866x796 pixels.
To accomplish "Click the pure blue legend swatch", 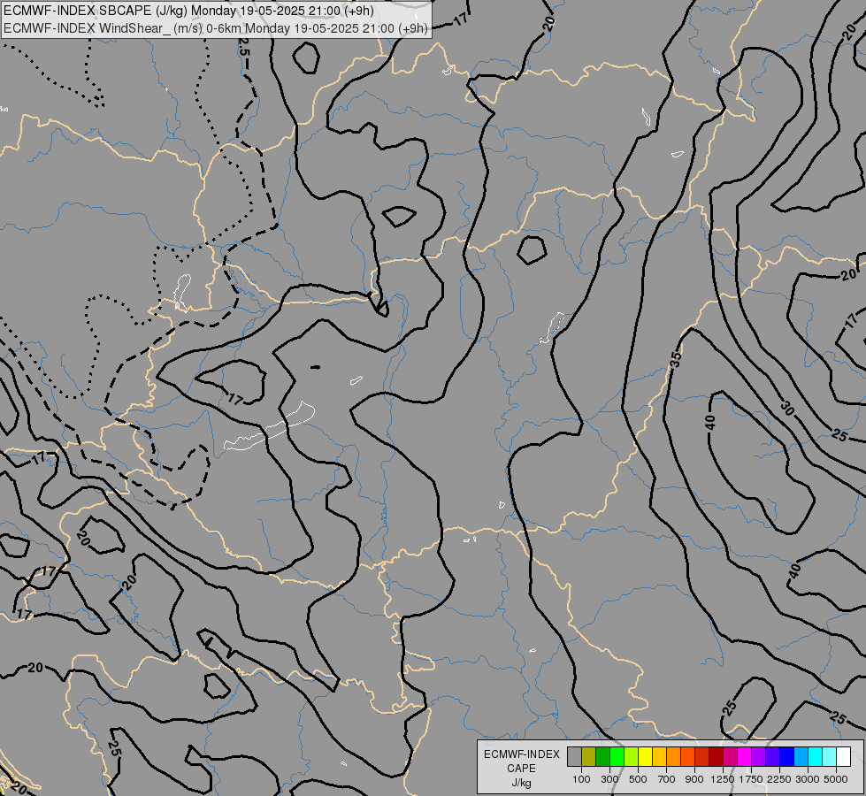I will (x=786, y=757).
